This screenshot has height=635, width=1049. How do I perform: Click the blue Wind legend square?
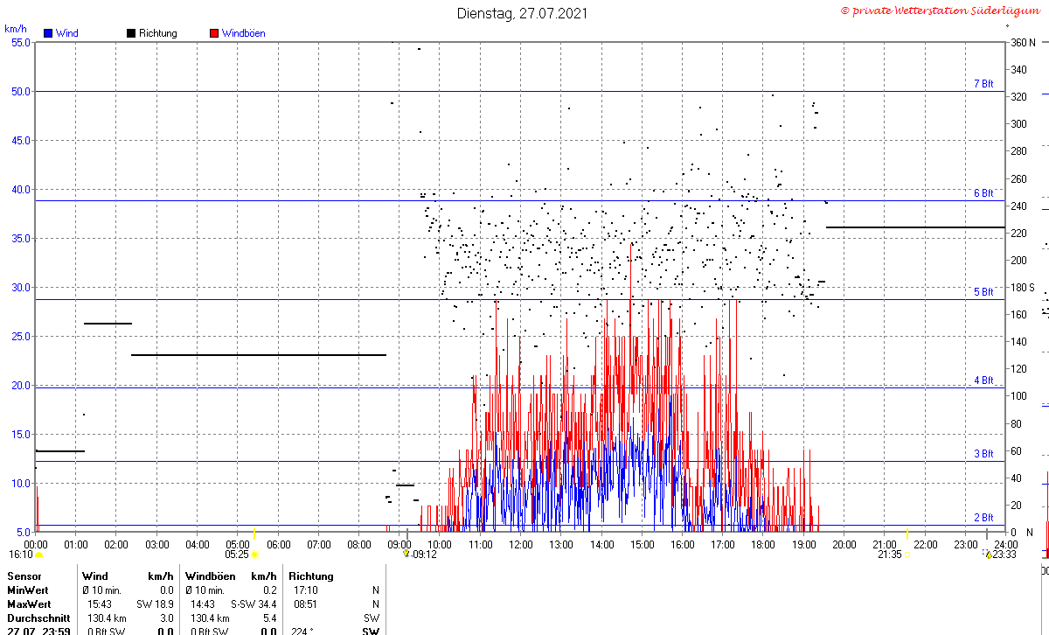(x=48, y=33)
